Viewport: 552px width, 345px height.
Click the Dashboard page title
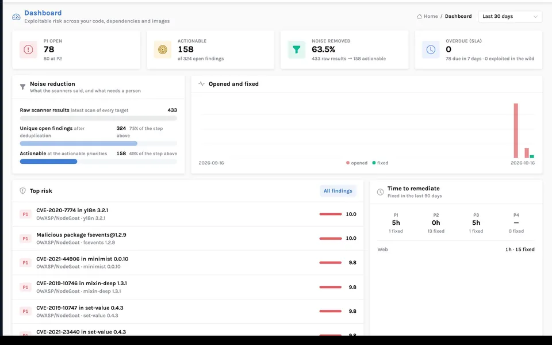pyautogui.click(x=43, y=13)
